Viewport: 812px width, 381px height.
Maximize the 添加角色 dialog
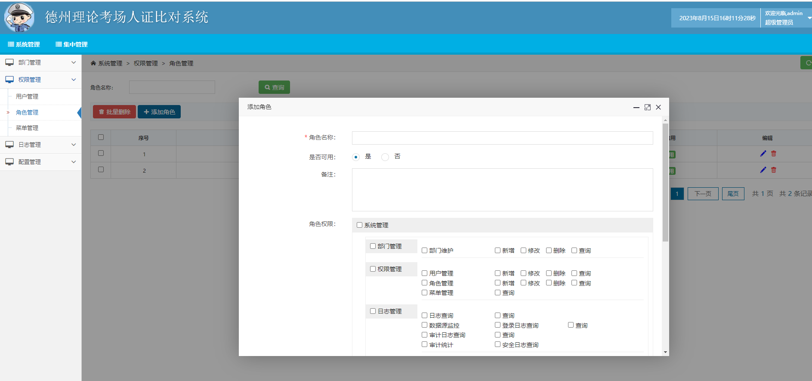tap(648, 107)
